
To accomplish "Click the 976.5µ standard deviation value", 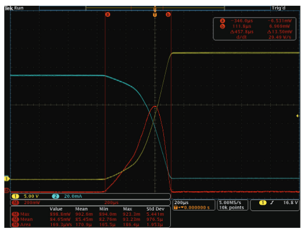I will [x=155, y=219].
